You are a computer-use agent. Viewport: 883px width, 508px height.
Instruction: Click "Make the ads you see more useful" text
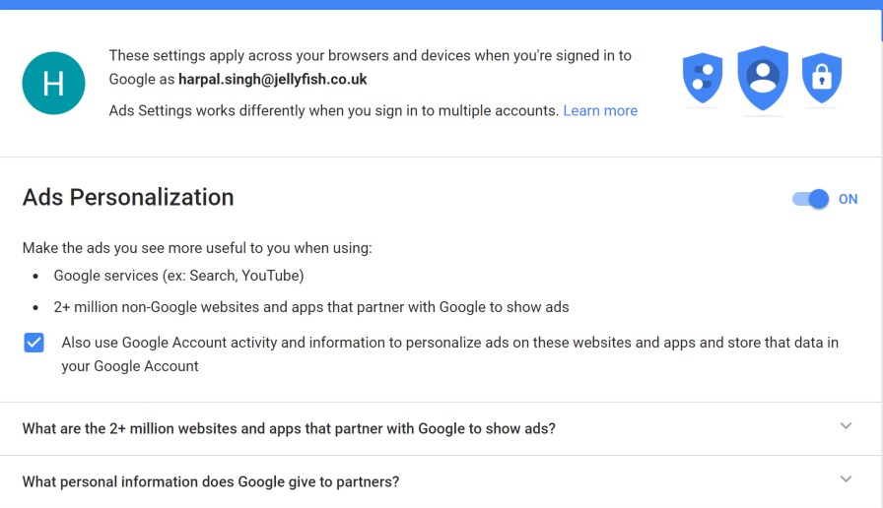coord(197,248)
